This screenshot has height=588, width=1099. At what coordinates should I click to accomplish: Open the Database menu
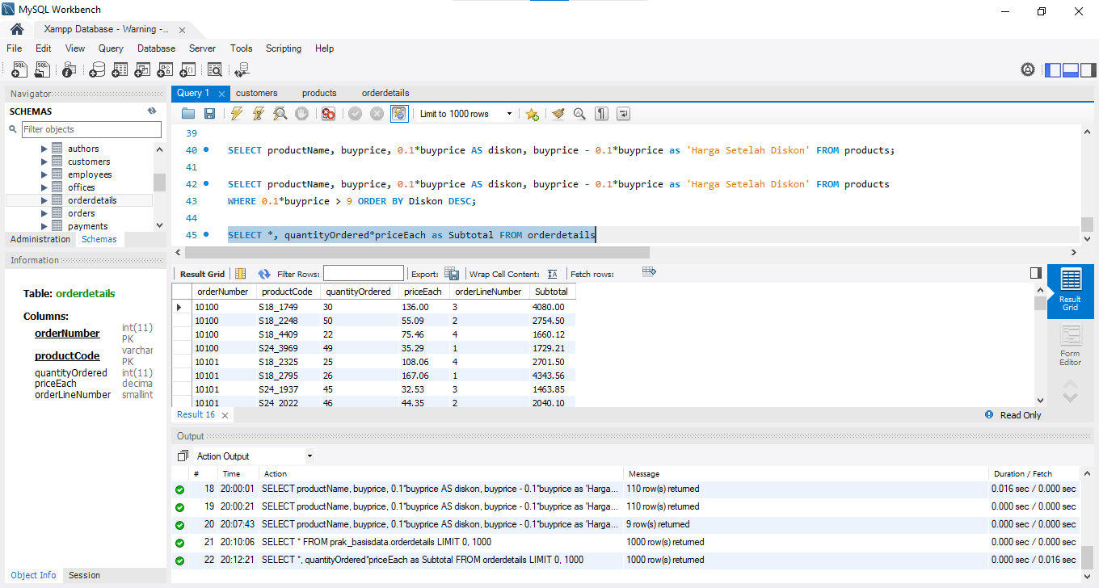(156, 48)
